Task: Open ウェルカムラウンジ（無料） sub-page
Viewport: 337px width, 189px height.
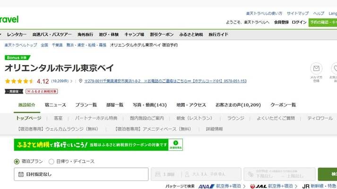Action: pos(57,129)
